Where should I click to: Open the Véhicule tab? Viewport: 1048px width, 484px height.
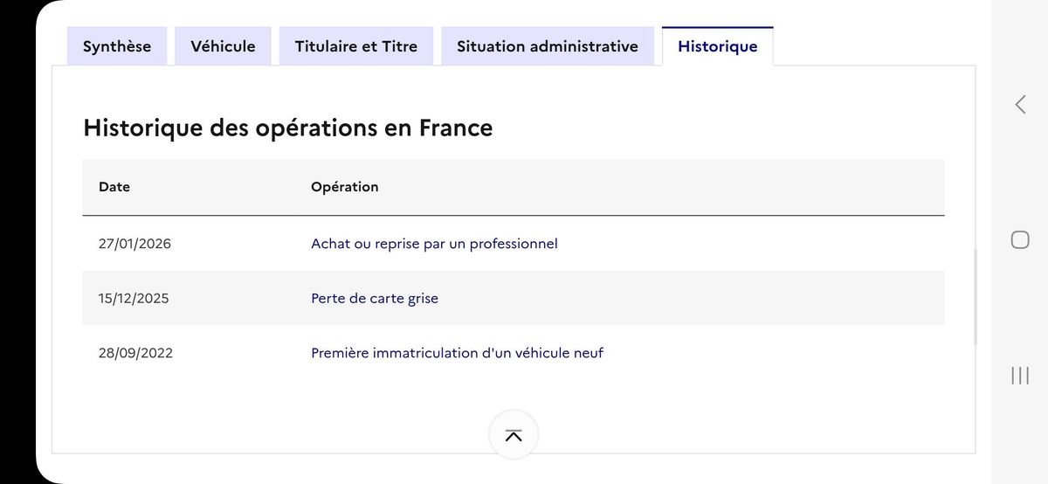224,46
